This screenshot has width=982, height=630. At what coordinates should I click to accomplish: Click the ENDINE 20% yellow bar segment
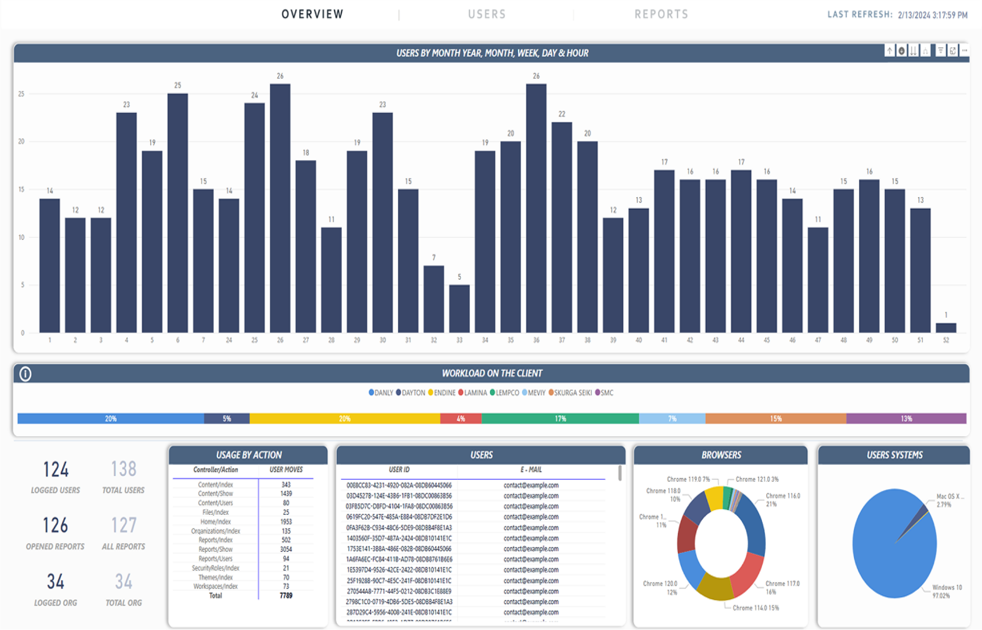344,418
